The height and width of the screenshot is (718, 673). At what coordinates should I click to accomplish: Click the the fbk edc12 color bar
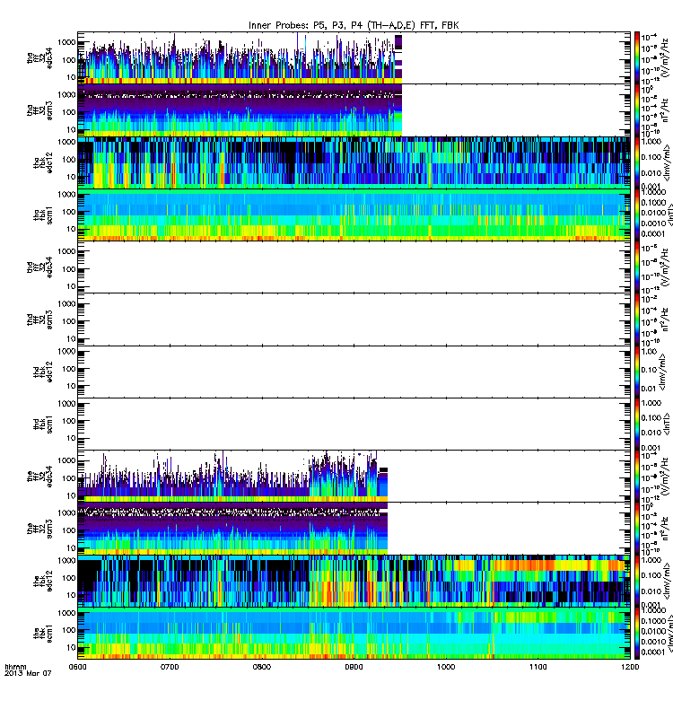click(637, 581)
